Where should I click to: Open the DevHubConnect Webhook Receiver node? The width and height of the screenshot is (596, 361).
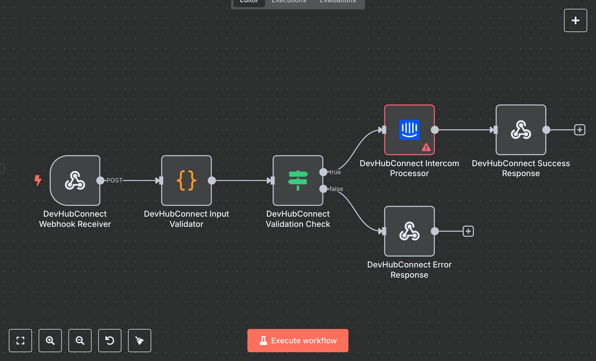pos(75,181)
